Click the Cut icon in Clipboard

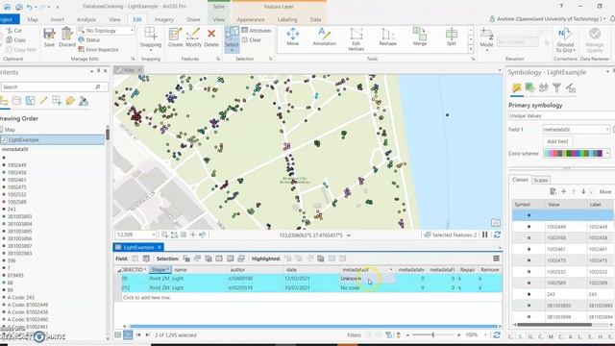click(x=9, y=30)
